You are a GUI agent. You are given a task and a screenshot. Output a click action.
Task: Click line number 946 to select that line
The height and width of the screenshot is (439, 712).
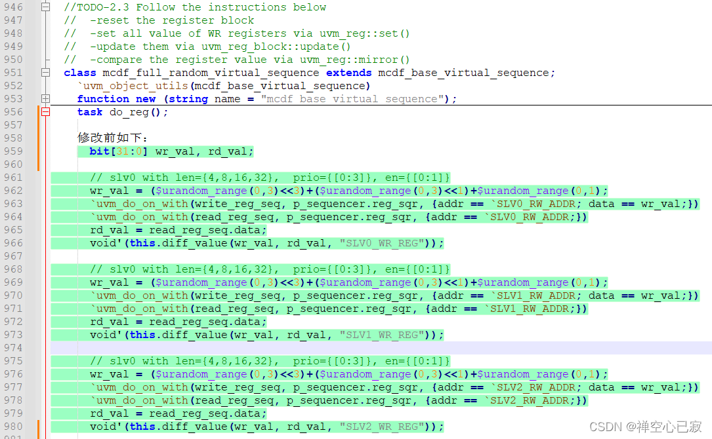click(14, 7)
